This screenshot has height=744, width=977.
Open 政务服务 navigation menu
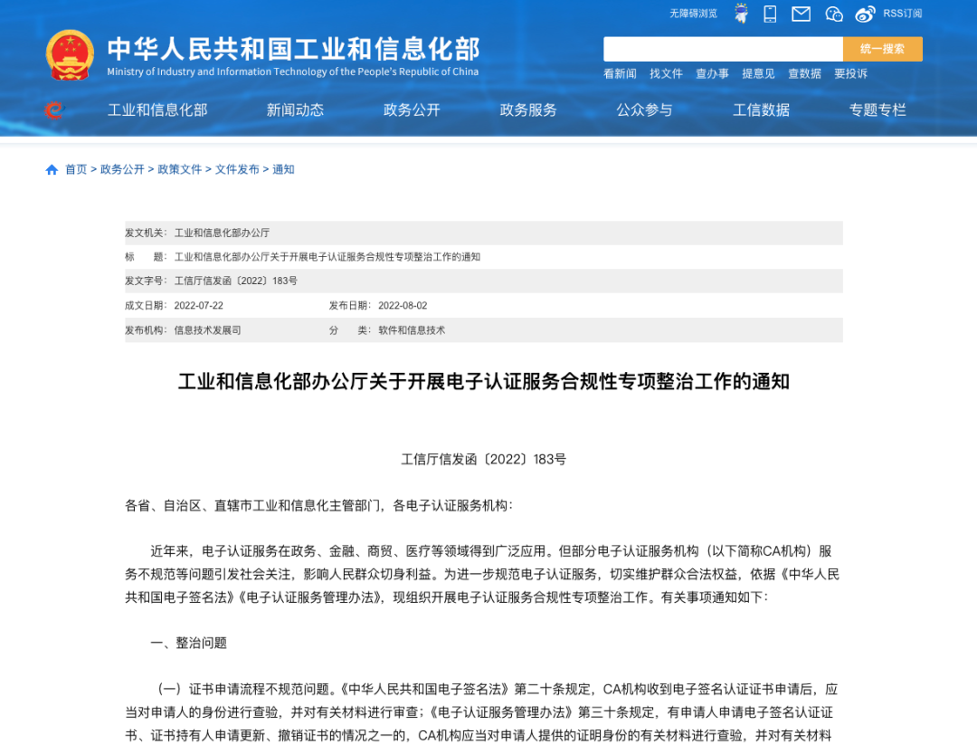coord(528,110)
